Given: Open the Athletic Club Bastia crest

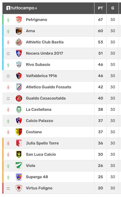Looking at the screenshot, I should tap(19, 42).
